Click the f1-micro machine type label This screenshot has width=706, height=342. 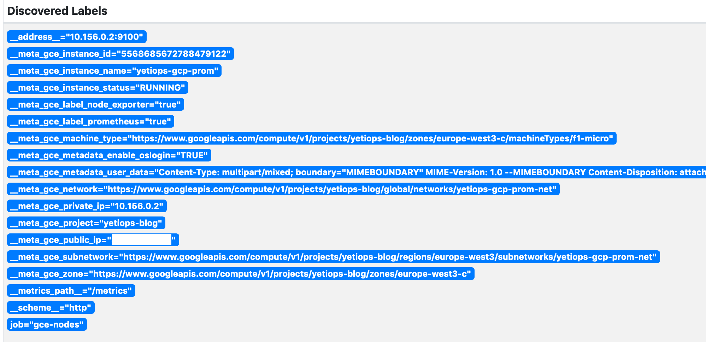[x=311, y=138]
